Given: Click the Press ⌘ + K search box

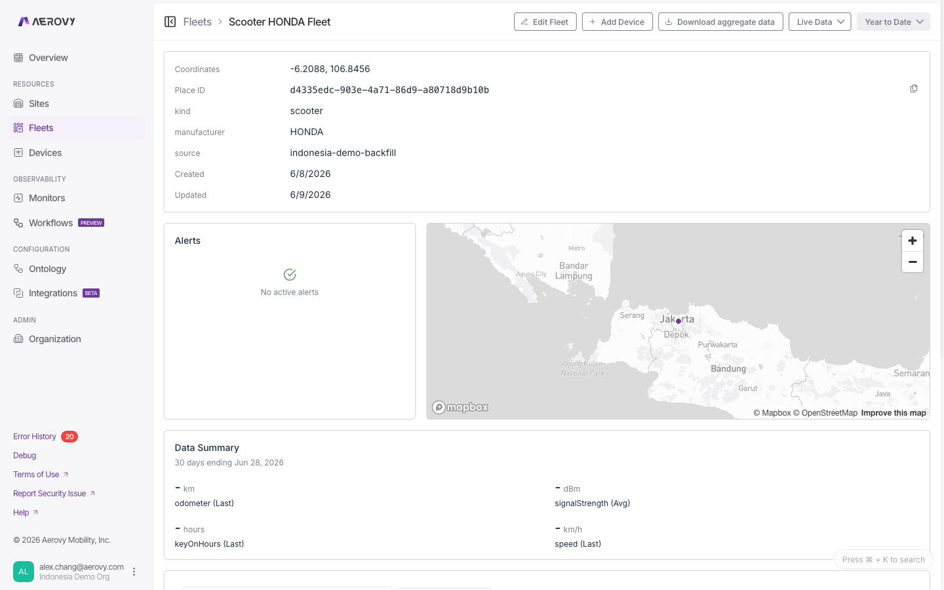Looking at the screenshot, I should pyautogui.click(x=883, y=560).
